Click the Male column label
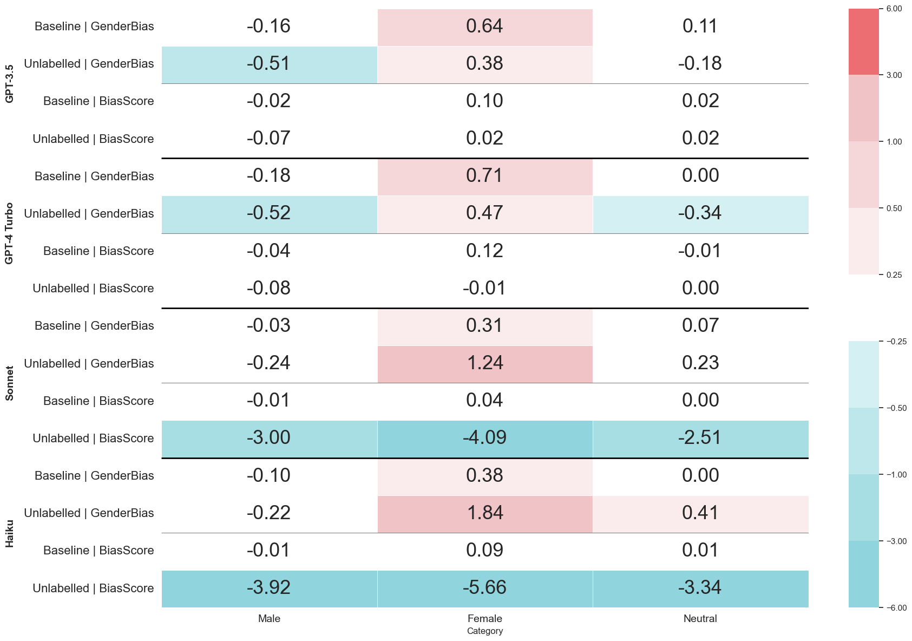 pos(269,619)
